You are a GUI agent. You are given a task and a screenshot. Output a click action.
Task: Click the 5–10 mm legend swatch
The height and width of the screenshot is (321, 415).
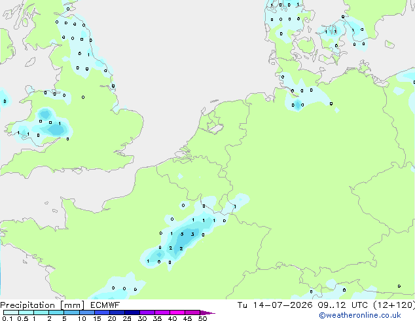71,312
